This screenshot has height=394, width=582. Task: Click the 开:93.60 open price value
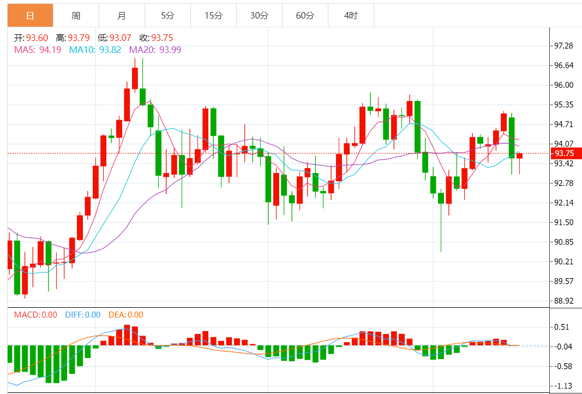31,38
